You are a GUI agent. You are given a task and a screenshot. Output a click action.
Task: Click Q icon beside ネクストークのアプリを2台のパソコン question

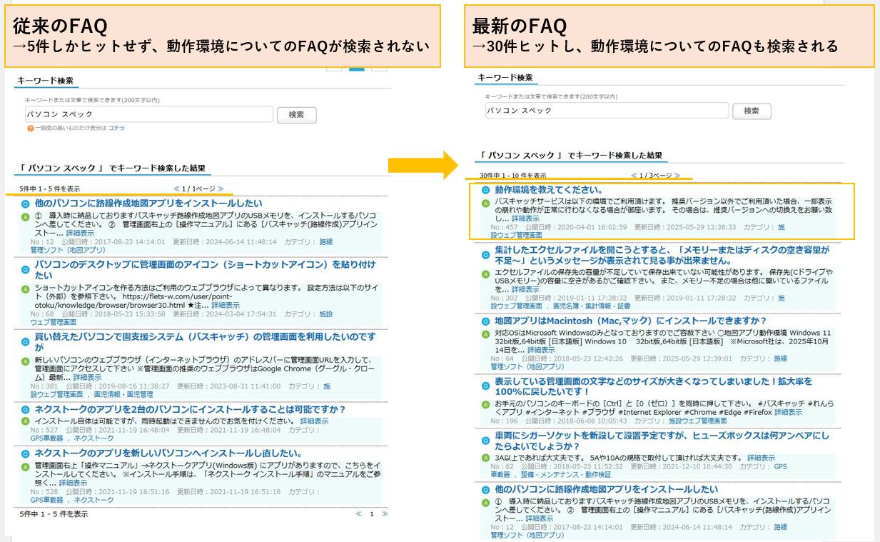pos(25,410)
